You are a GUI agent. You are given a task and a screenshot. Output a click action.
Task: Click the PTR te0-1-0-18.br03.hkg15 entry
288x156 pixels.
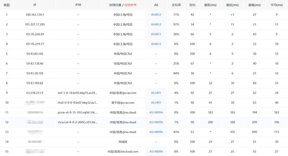pos(78,93)
